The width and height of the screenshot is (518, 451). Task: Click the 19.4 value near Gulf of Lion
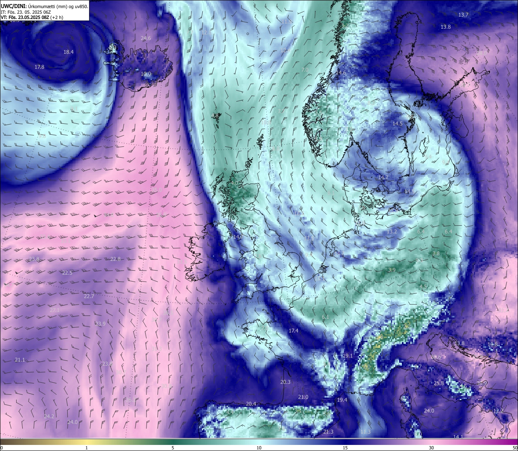click(342, 400)
